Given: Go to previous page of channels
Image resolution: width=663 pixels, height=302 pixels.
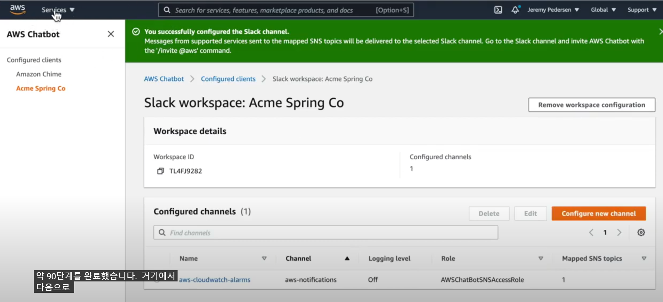Looking at the screenshot, I should 591,233.
